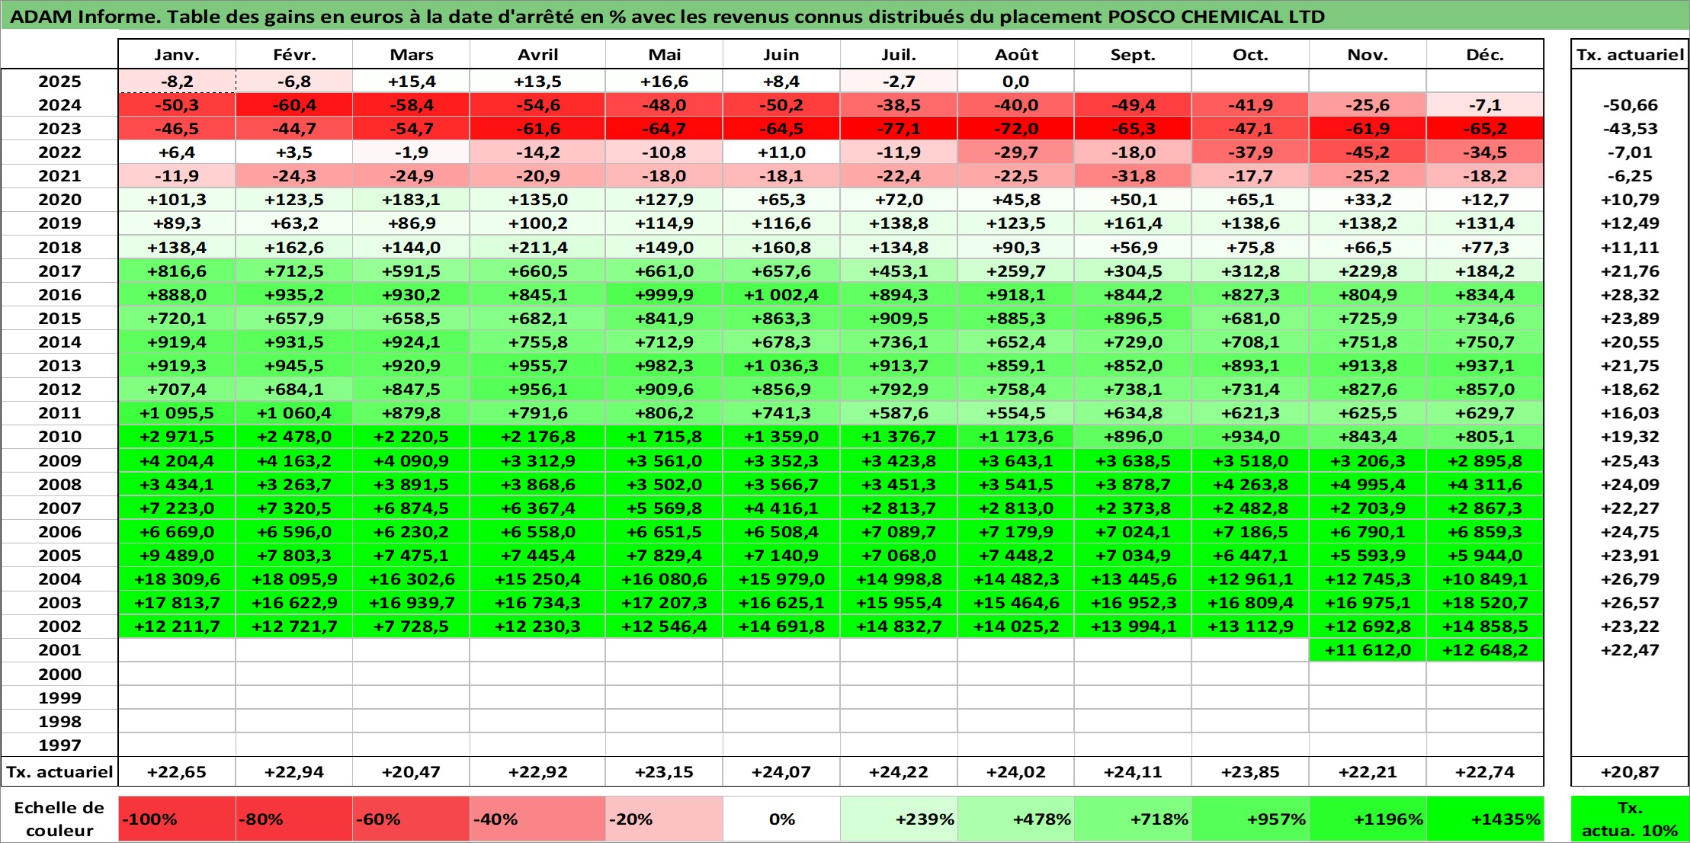
Task: Click the +4 995,4 value in 2008 row
Action: pyautogui.click(x=1368, y=485)
